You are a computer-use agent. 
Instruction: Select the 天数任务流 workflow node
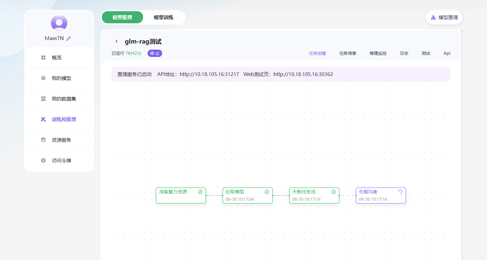(314, 196)
